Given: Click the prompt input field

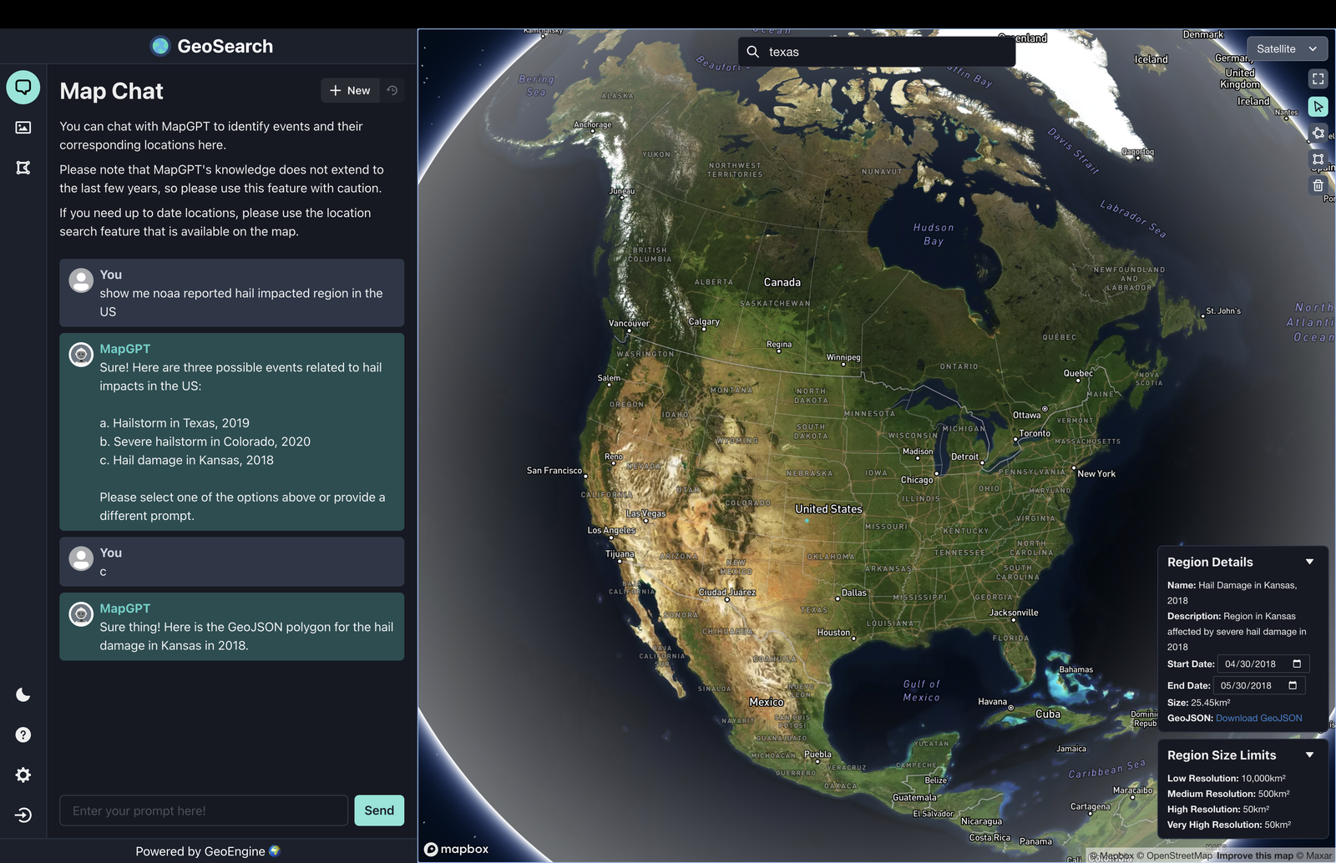Looking at the screenshot, I should tap(204, 810).
